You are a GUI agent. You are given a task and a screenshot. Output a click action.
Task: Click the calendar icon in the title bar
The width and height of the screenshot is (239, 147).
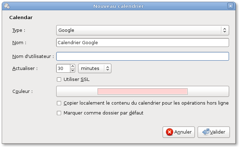7,6
